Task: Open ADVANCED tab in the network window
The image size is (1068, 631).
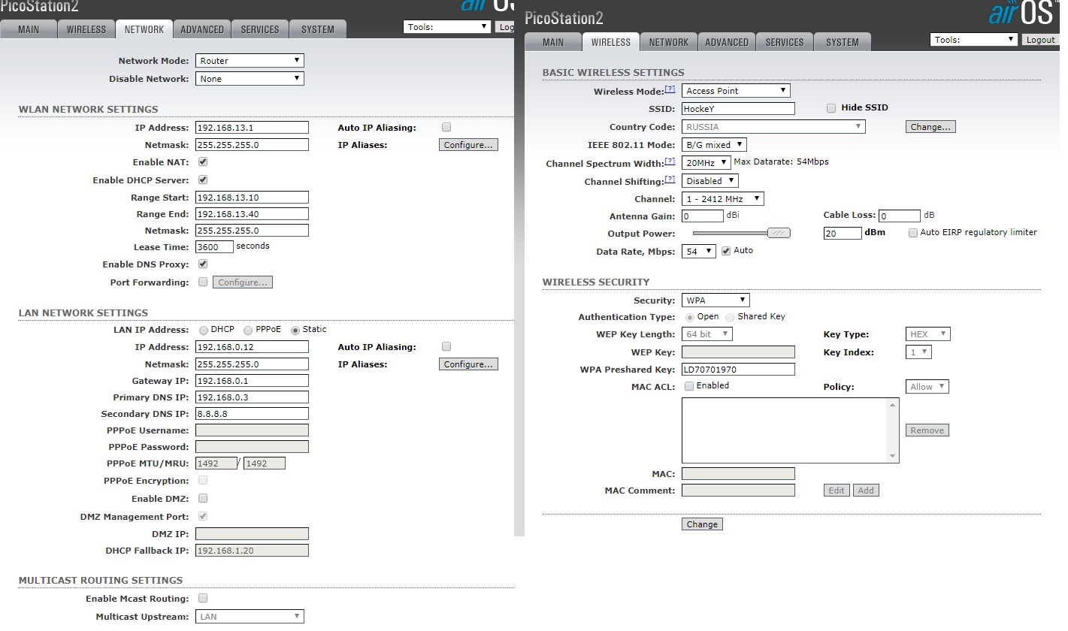Action: 202,29
